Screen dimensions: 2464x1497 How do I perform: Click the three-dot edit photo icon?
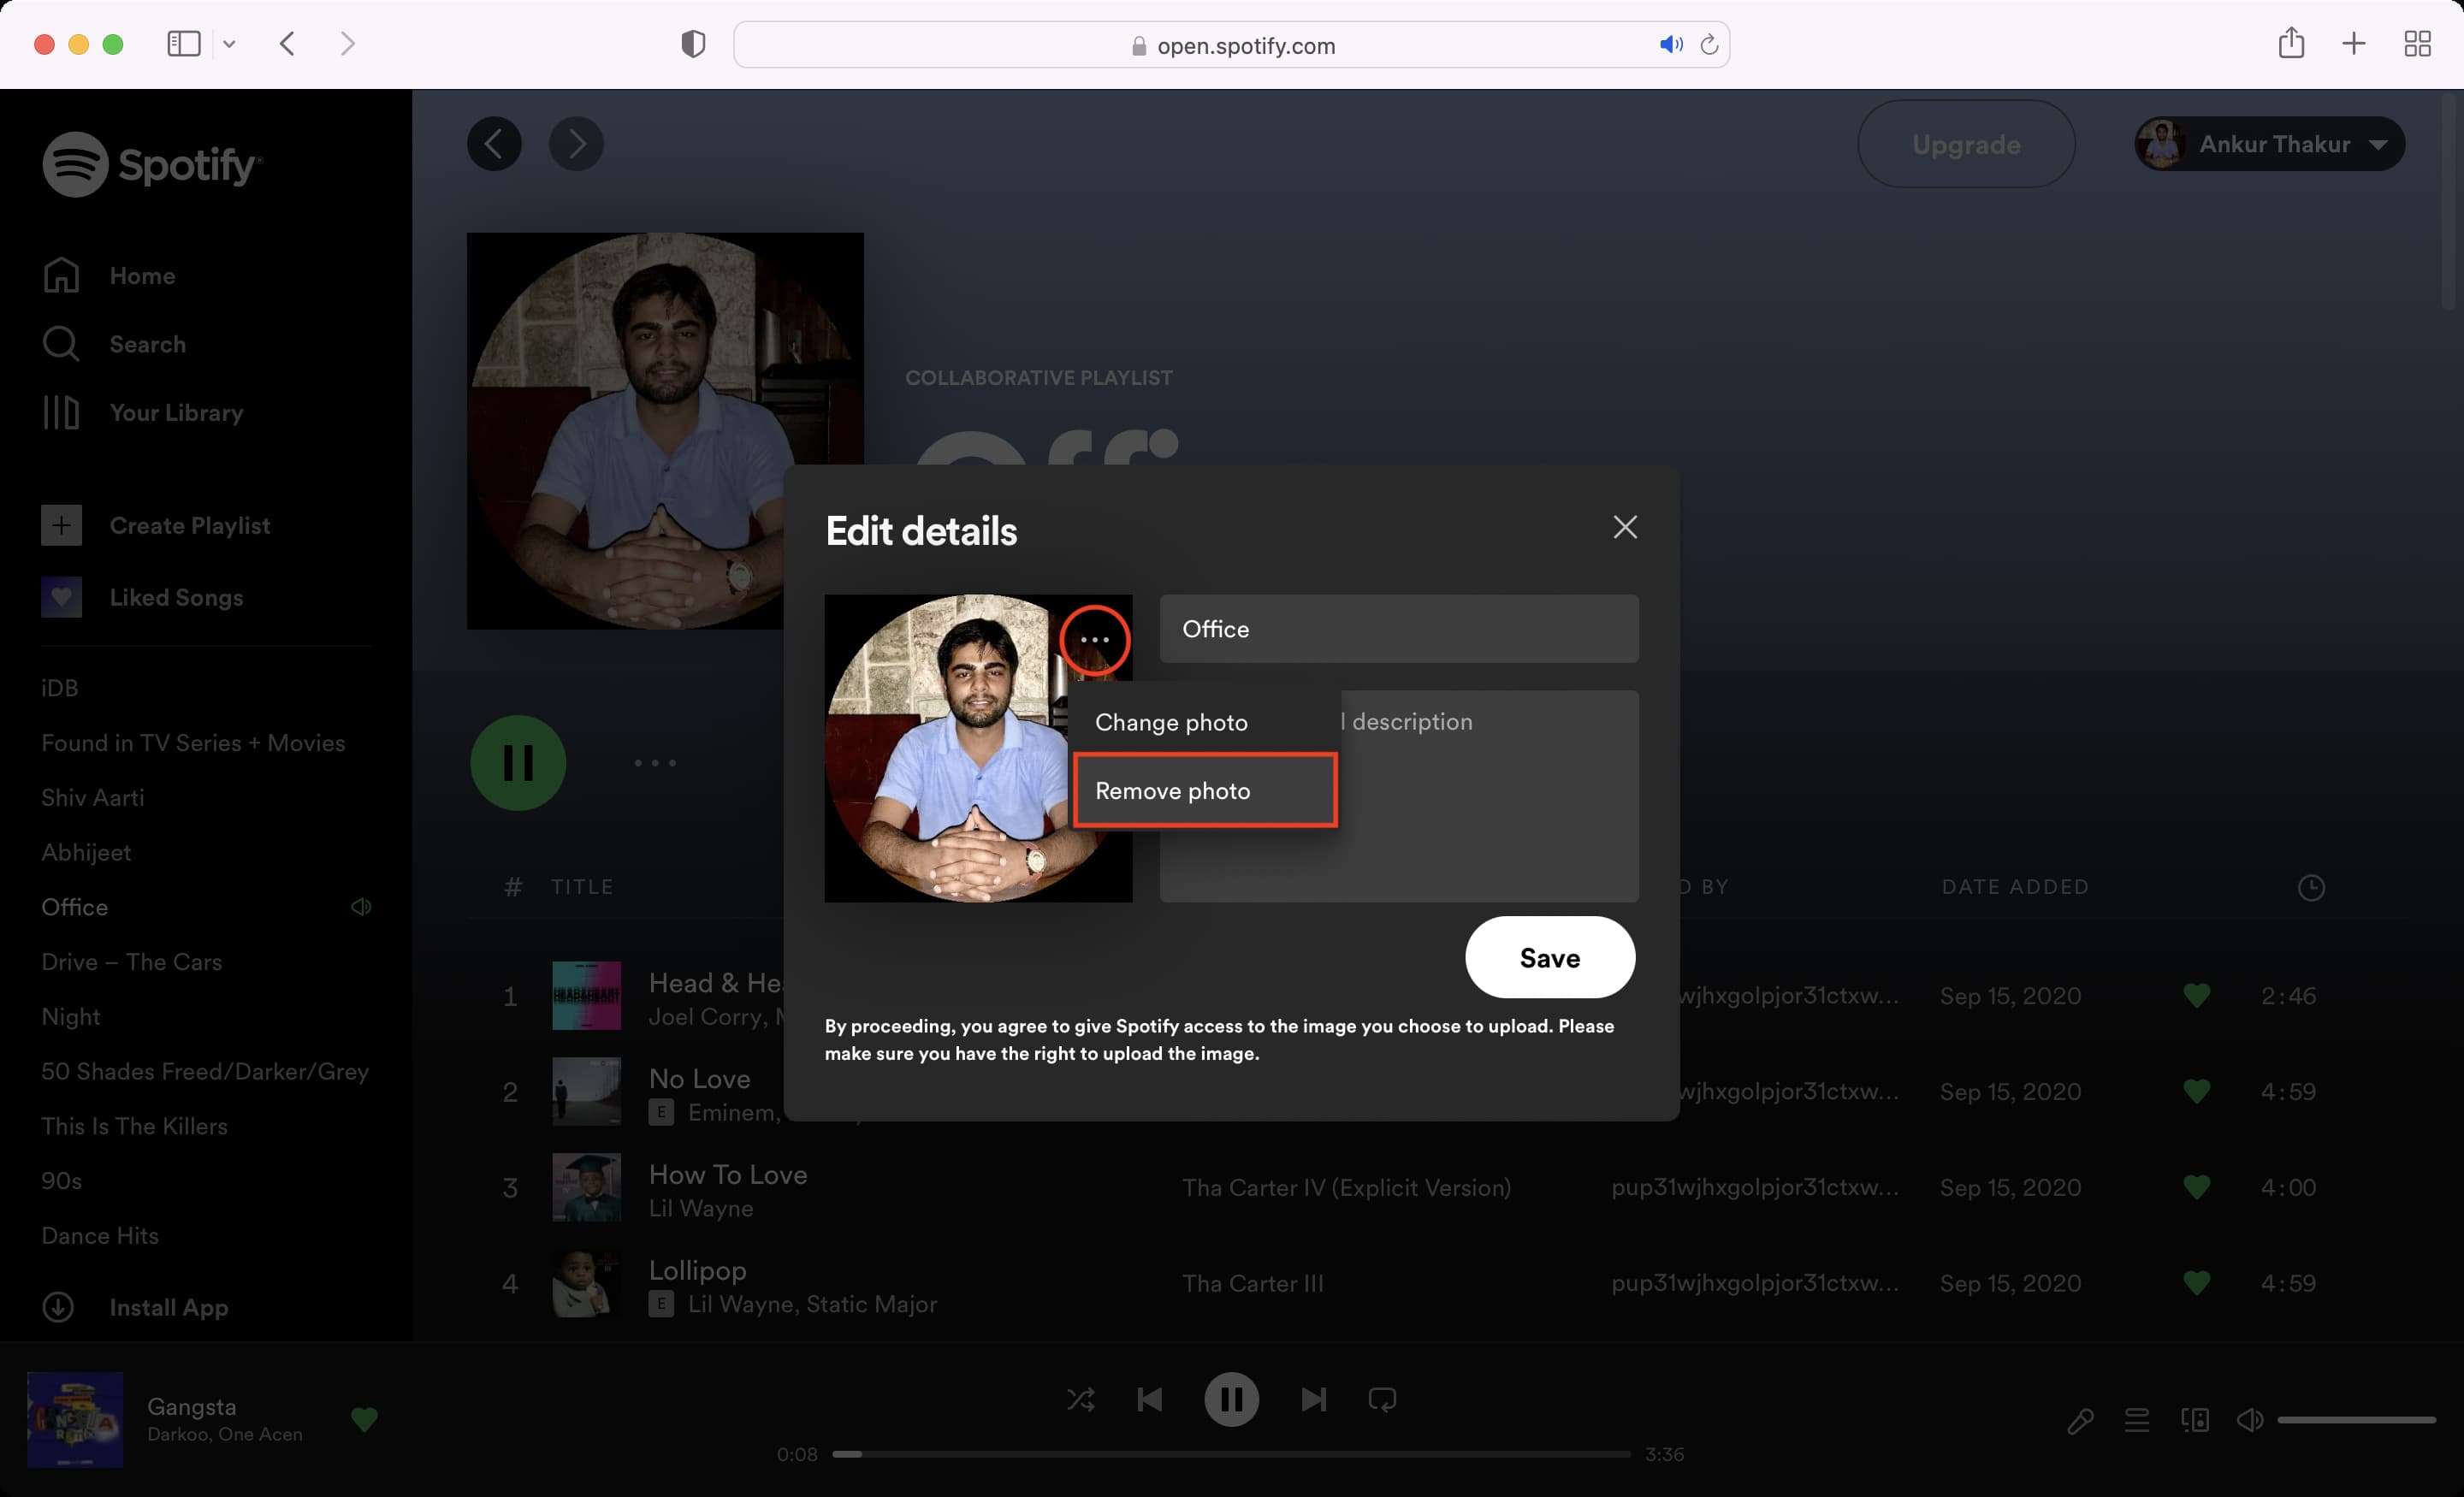point(1093,636)
